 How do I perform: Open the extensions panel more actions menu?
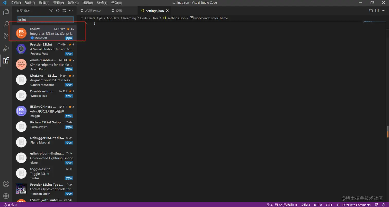[x=71, y=11]
